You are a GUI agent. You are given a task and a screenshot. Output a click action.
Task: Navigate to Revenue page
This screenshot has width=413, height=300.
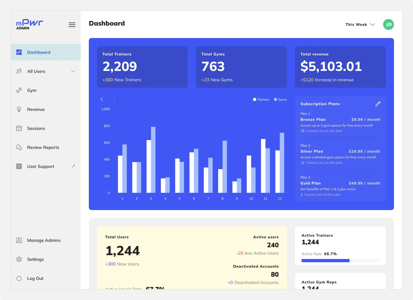coord(46,109)
